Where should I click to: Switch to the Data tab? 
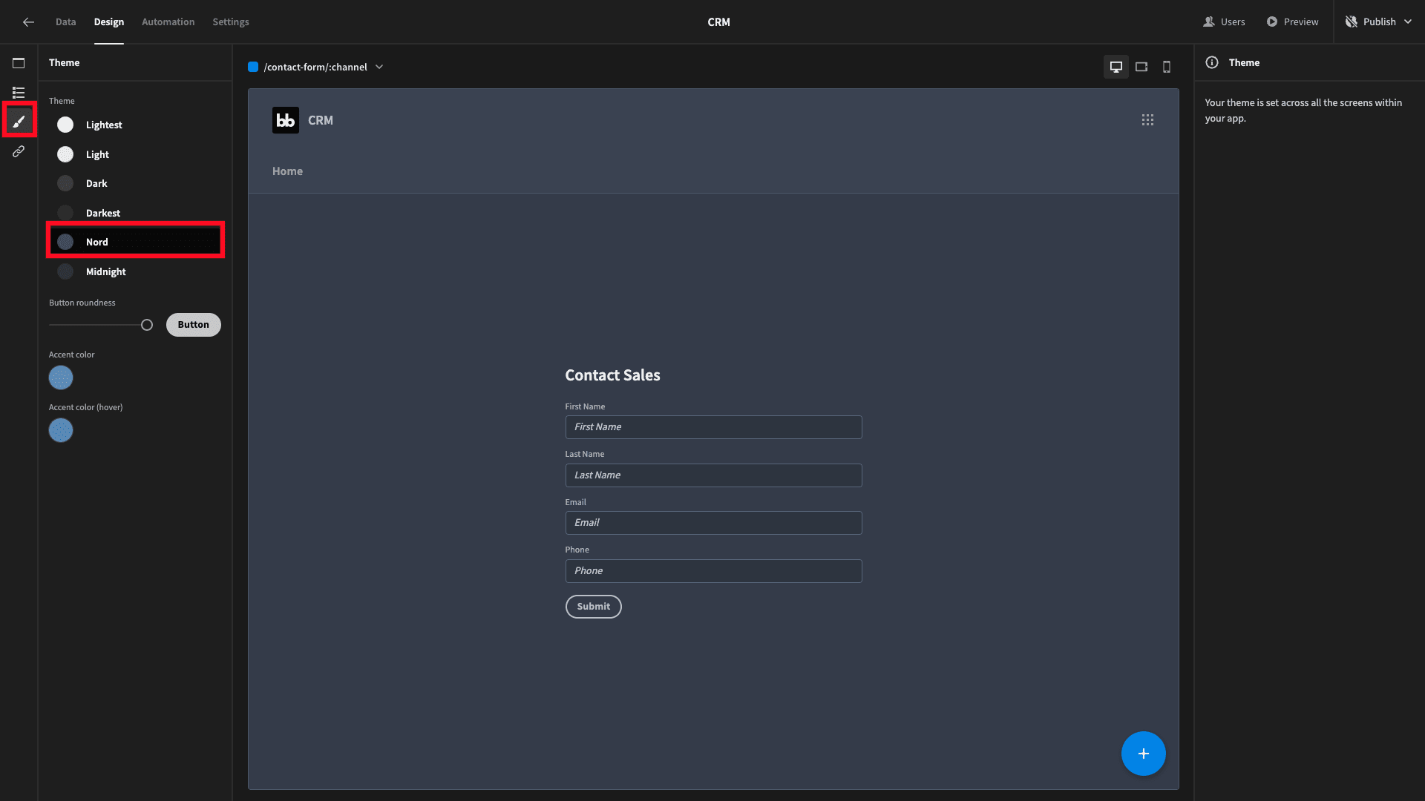(x=65, y=22)
